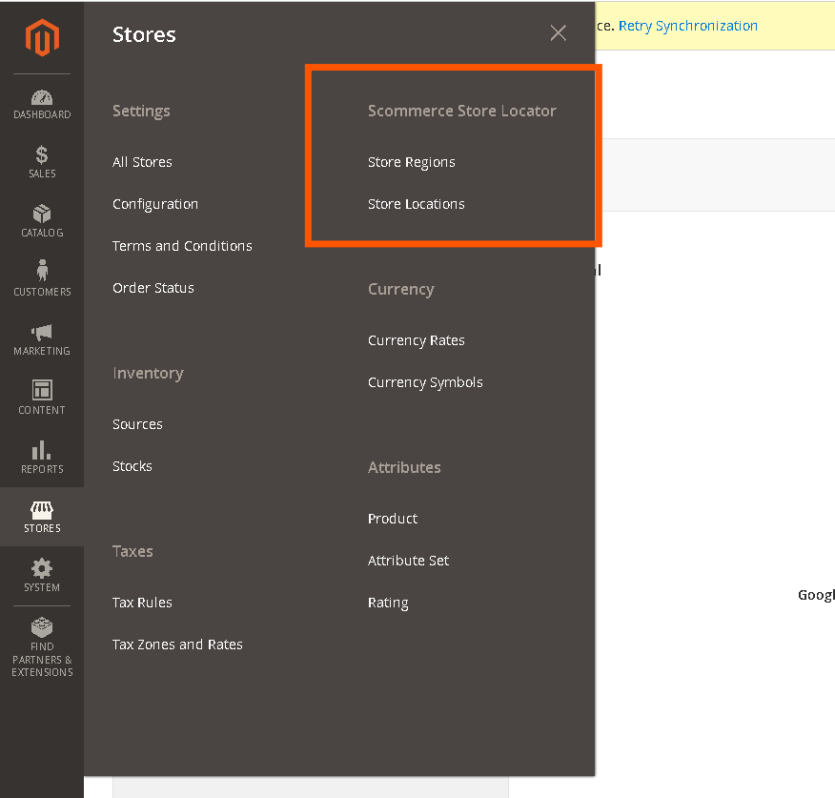
Task: Click the Magento logo icon
Action: click(42, 38)
